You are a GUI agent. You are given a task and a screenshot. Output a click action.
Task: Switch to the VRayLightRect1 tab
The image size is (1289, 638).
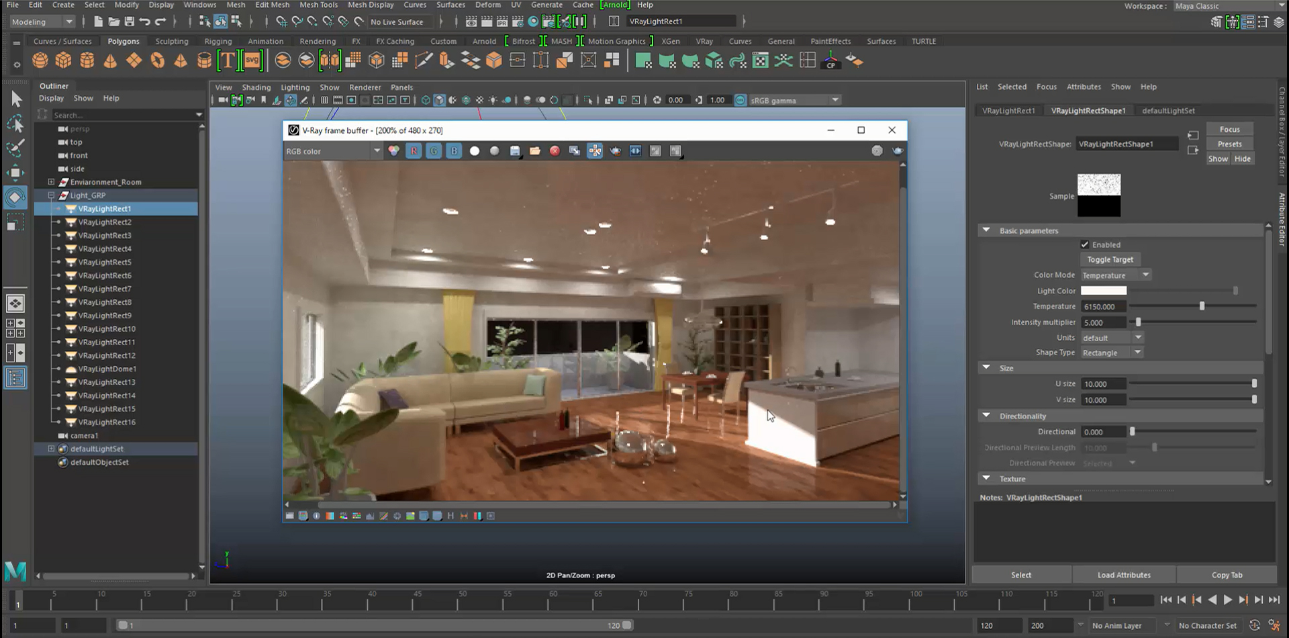pyautogui.click(x=1008, y=110)
